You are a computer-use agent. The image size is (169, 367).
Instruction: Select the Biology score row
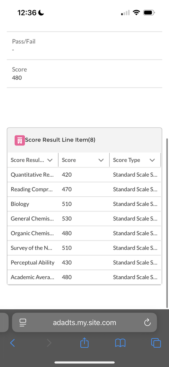click(84, 204)
